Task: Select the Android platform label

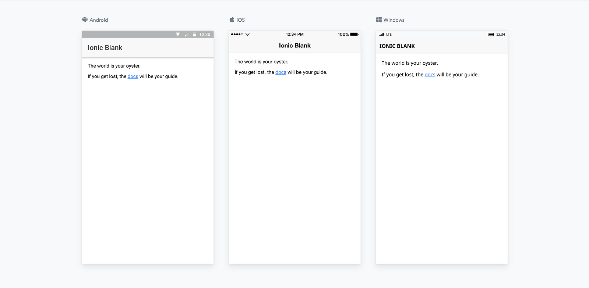Action: (99, 20)
